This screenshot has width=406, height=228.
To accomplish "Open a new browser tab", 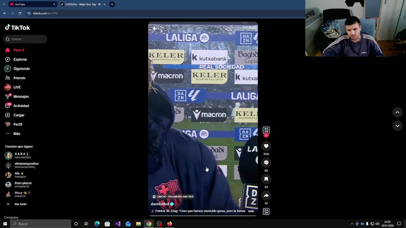I will coord(112,4).
